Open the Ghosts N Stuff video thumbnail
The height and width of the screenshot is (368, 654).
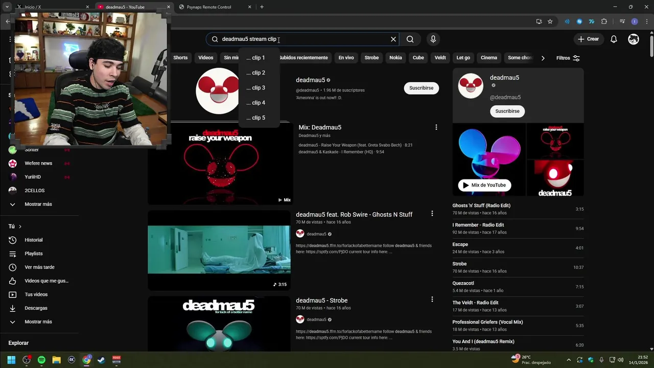click(219, 250)
